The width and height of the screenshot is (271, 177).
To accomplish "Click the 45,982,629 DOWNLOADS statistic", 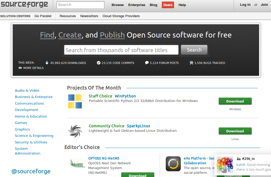I will point(68,63).
